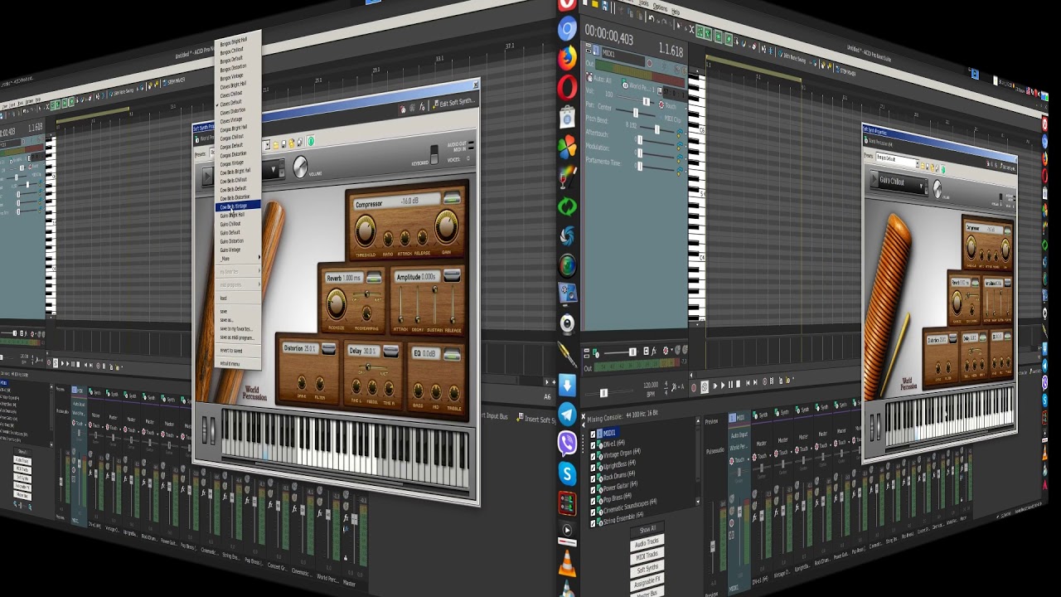
Task: Uncheck DN-e1 in the Mixing Console list
Action: [593, 444]
